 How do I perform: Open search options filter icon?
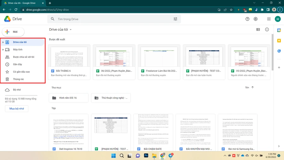pyautogui.click(x=175, y=19)
